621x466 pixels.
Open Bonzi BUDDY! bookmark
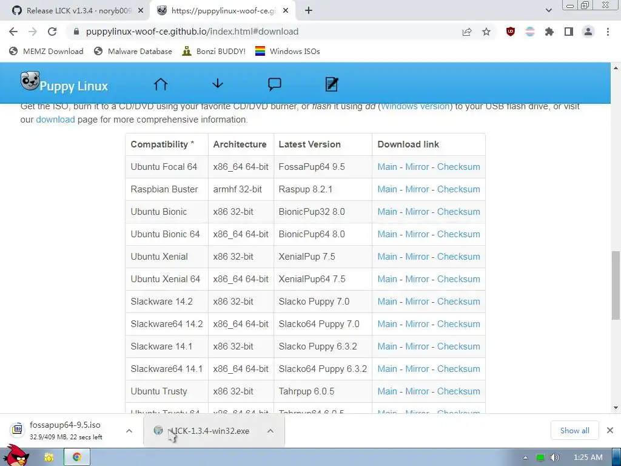[x=213, y=51]
